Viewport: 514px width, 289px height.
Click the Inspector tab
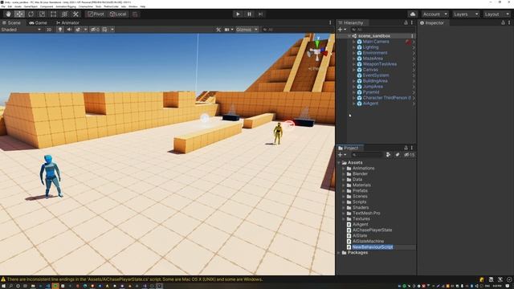pos(432,22)
